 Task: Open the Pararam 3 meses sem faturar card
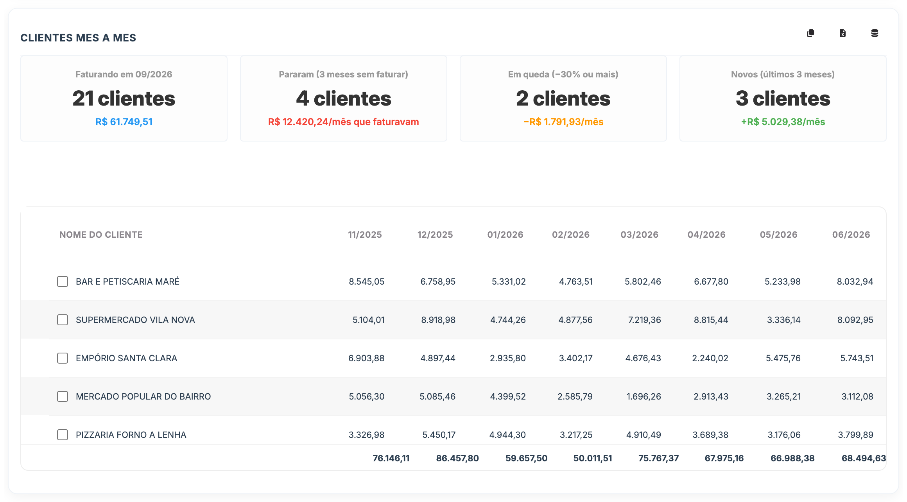pyautogui.click(x=344, y=99)
